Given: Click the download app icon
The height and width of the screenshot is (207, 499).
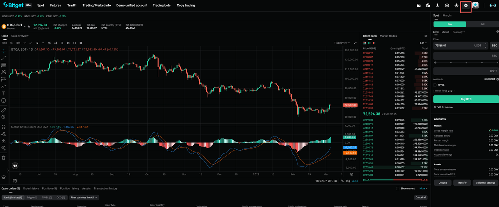Looking at the screenshot, I should (437, 5).
